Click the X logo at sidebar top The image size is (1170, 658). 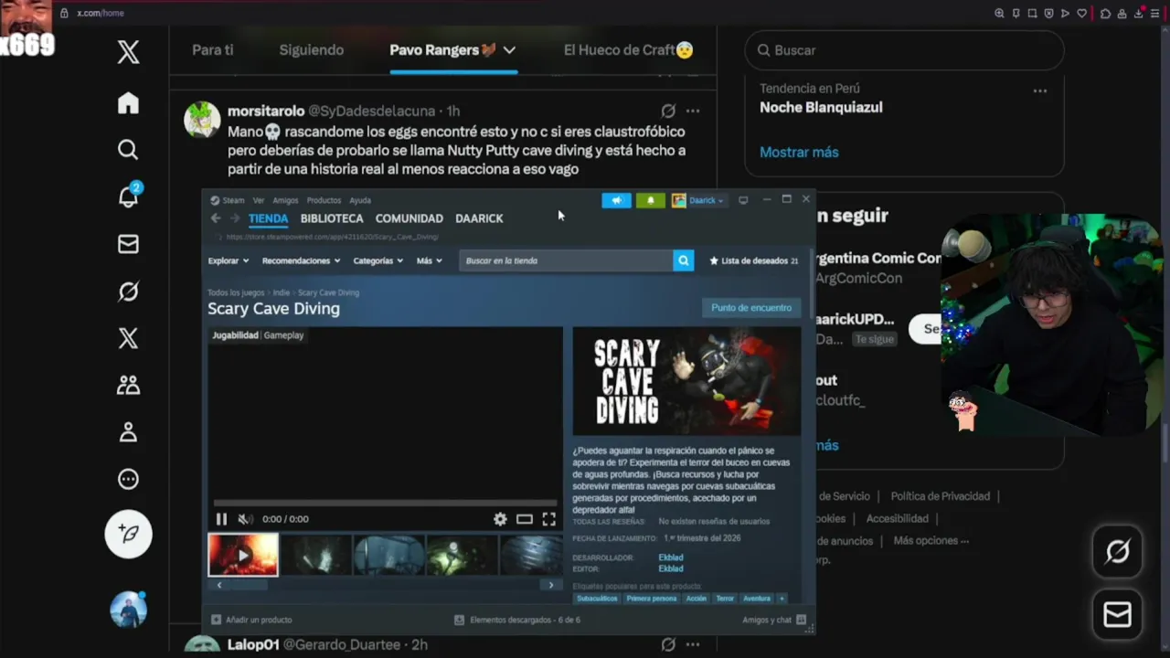128,51
